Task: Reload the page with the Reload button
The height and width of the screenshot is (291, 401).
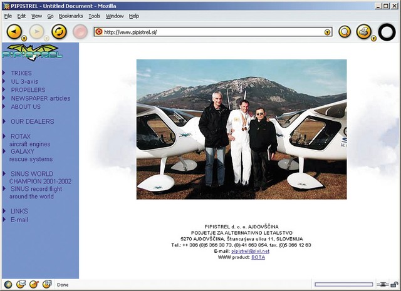Action: 59,32
